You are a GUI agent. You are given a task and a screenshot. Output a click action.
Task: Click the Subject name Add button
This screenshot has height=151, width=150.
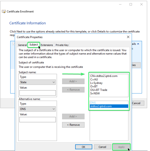click(x=73, y=81)
